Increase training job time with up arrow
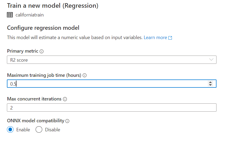Image resolution: width=225 pixels, height=143 pixels. [x=210, y=82]
